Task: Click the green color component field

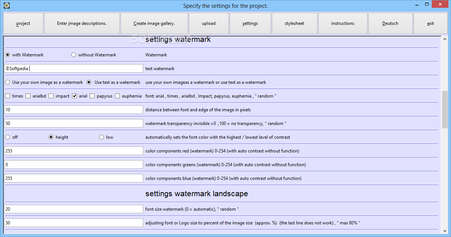Action: click(73, 164)
